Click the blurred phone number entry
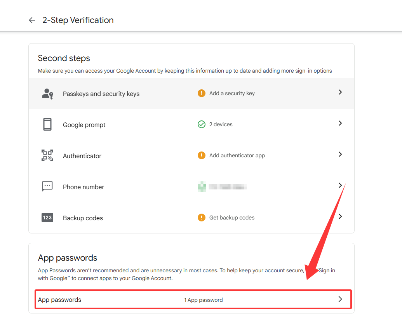This screenshot has height=336, width=402. click(x=222, y=186)
